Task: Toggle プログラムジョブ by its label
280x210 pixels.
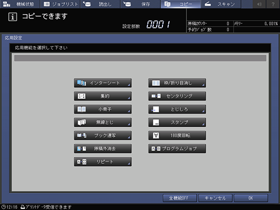Action: tap(179, 148)
